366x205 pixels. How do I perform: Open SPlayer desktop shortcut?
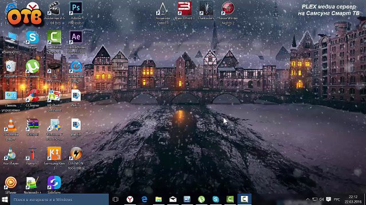(x=11, y=185)
